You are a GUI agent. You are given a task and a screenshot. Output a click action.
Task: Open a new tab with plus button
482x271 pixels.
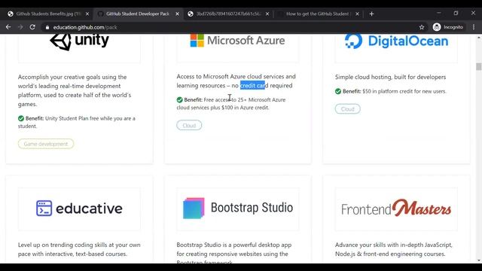[371, 14]
